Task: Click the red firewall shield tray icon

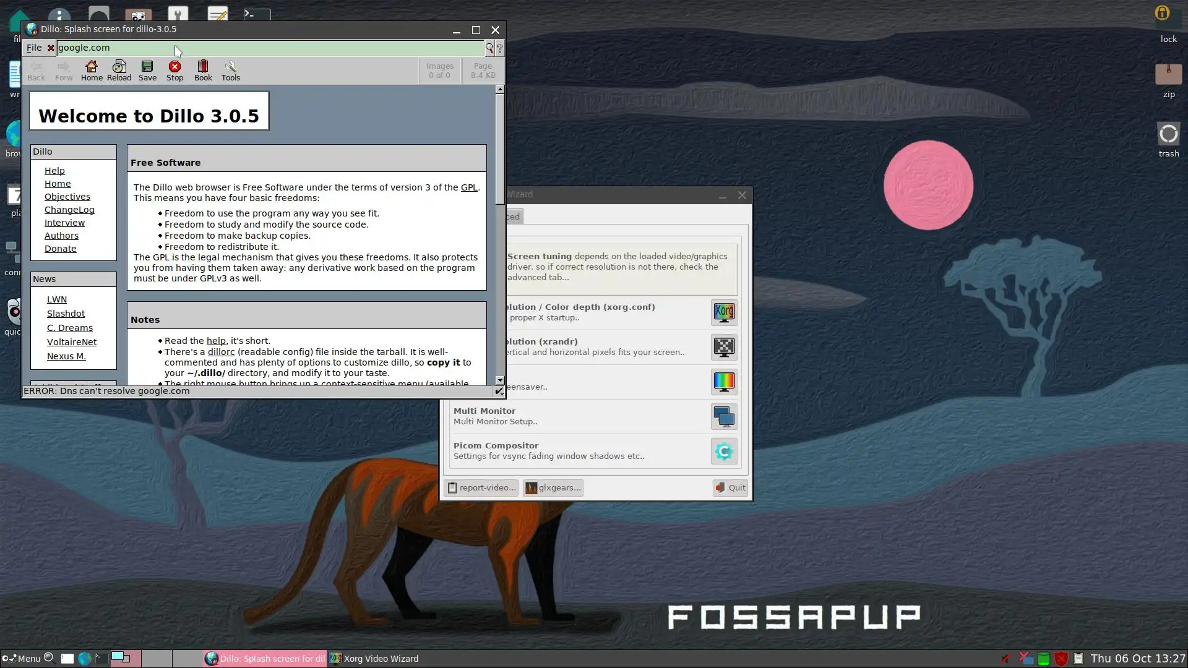Action: tap(1061, 659)
